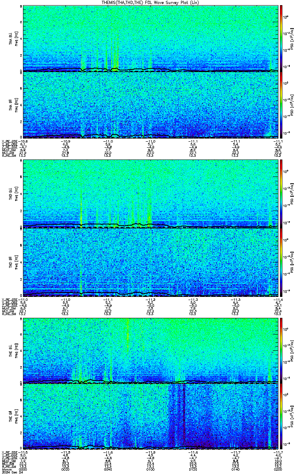Click the frequency tick 6 on the THE B-parallel axis

(20, 400)
